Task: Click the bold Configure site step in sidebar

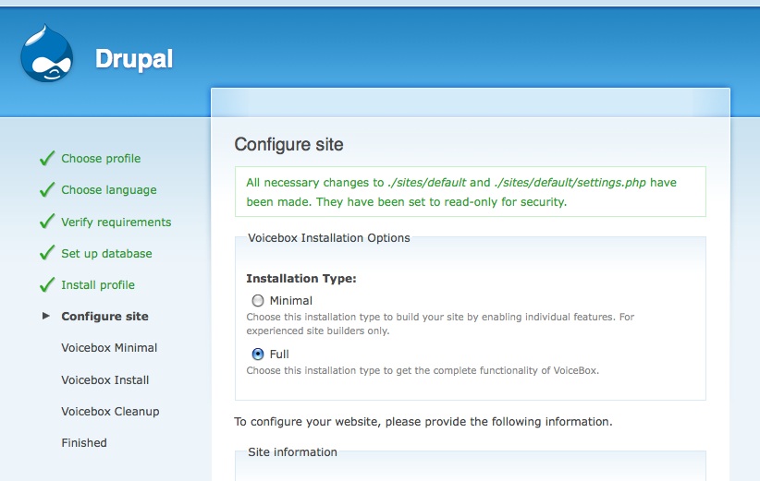Action: 104,317
